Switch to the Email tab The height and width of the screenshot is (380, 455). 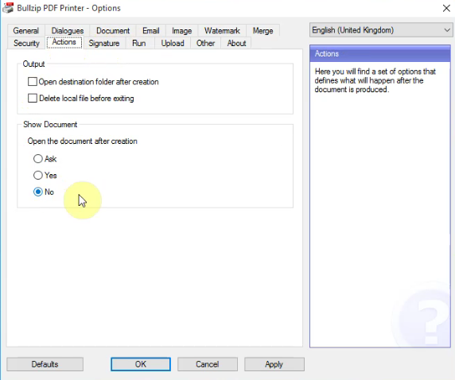pos(151,31)
